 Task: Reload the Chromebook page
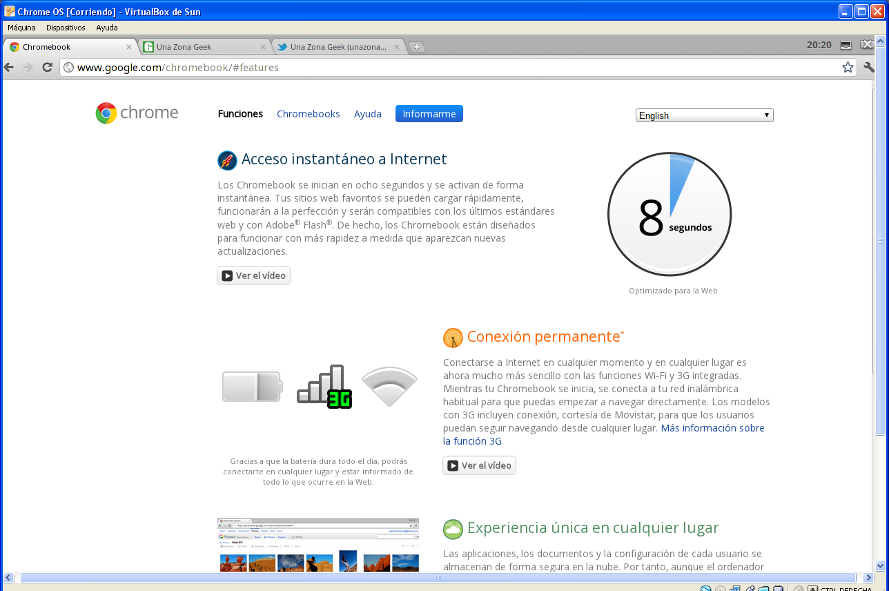click(48, 67)
